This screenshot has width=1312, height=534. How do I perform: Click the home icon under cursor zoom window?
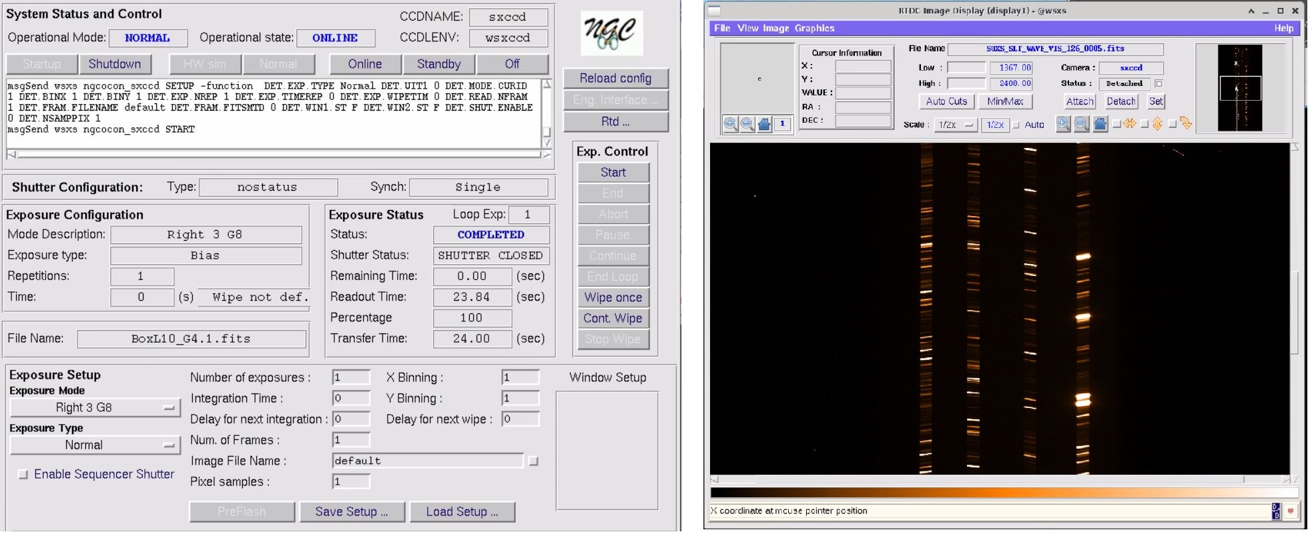tap(765, 124)
